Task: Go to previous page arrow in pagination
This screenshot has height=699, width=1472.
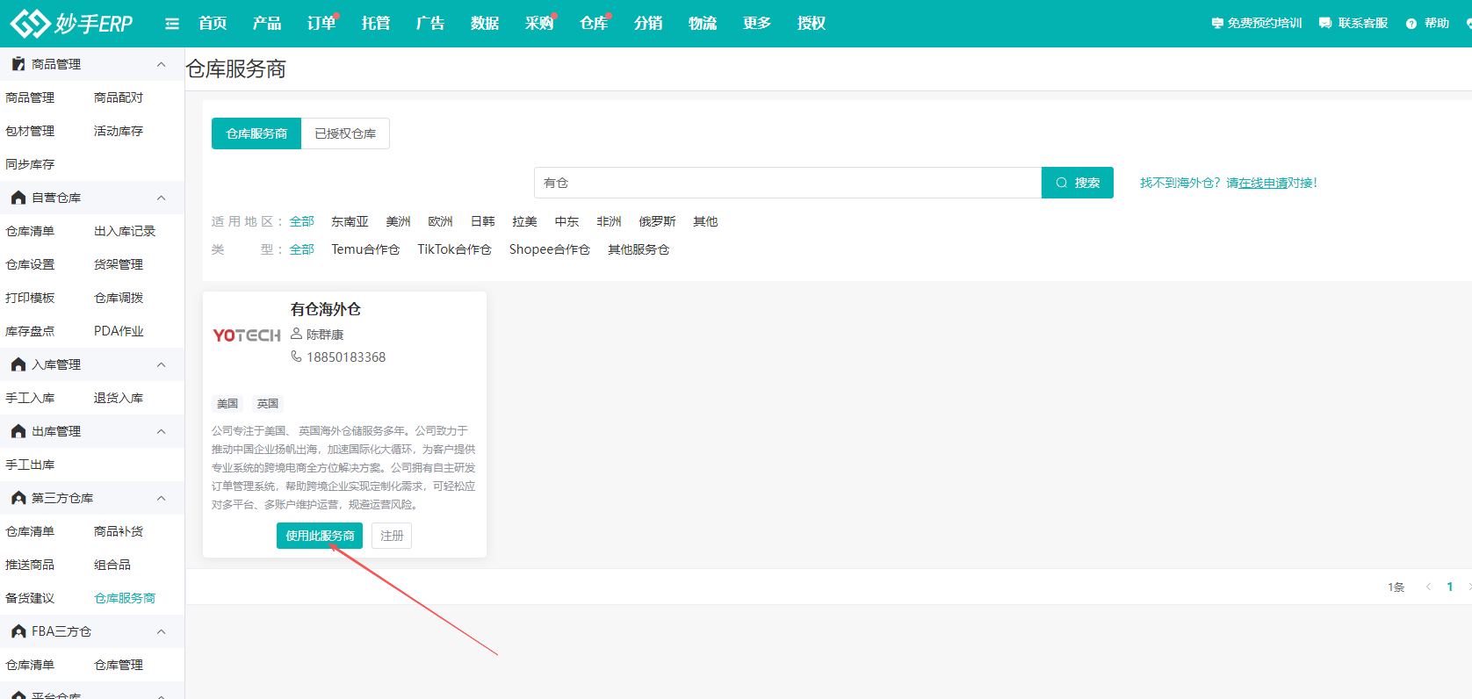Action: 1428,587
